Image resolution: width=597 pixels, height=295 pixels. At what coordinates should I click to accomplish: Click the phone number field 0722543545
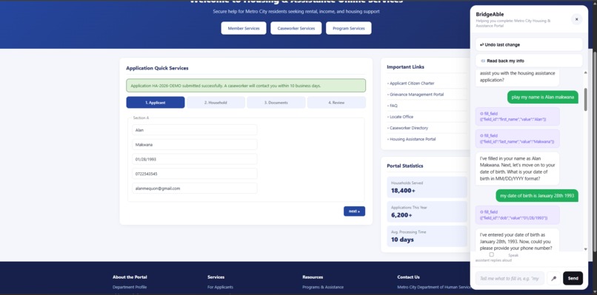click(195, 174)
